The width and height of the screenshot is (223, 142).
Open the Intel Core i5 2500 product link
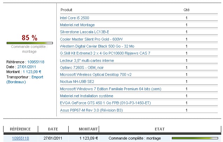click(75, 18)
